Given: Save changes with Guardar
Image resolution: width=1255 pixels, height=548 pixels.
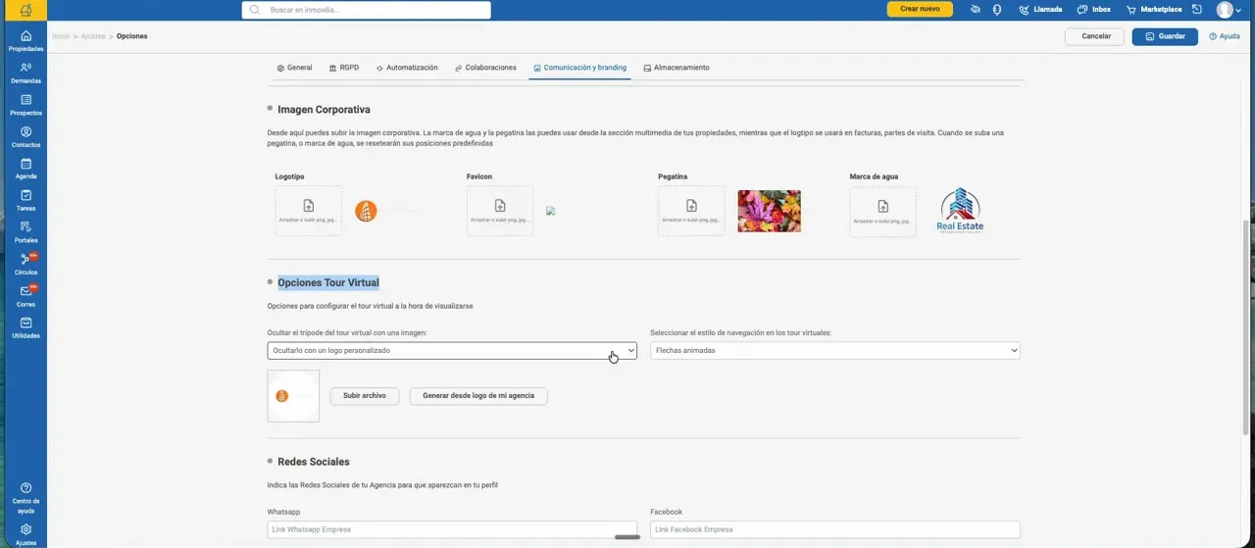Looking at the screenshot, I should [x=1165, y=36].
